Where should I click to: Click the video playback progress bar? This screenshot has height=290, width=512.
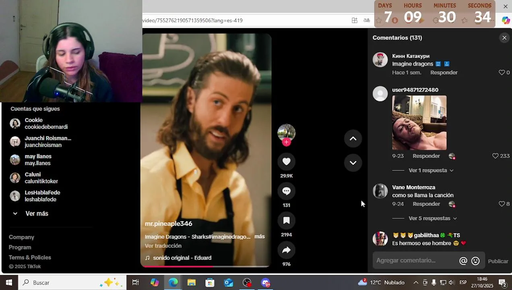coord(206,266)
